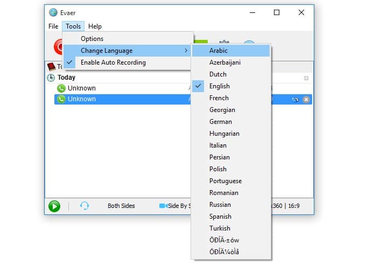
Task: Click the green play button in status bar
Action: (x=54, y=206)
